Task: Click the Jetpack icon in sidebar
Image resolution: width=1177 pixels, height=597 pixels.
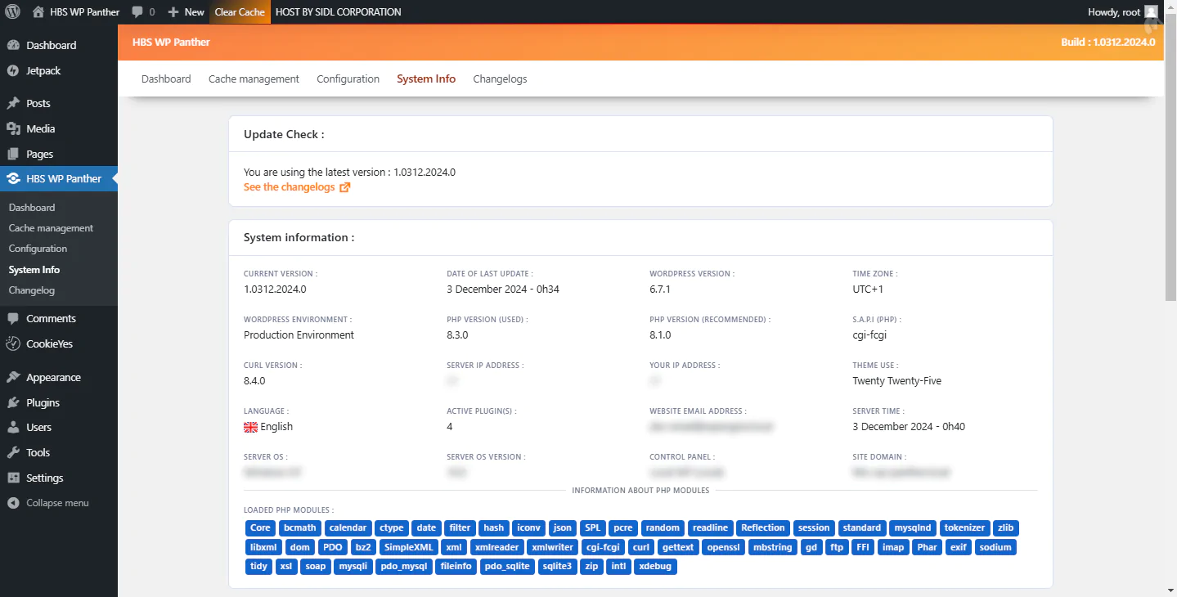Action: (13, 71)
